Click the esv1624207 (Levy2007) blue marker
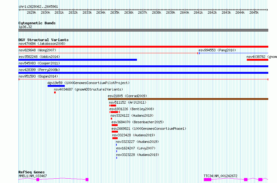The width and height of the screenshot is (277, 183). tap(117, 151)
